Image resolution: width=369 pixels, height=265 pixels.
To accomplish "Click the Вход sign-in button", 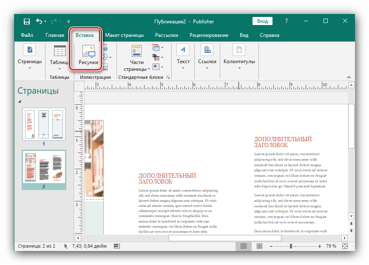I will tap(262, 21).
